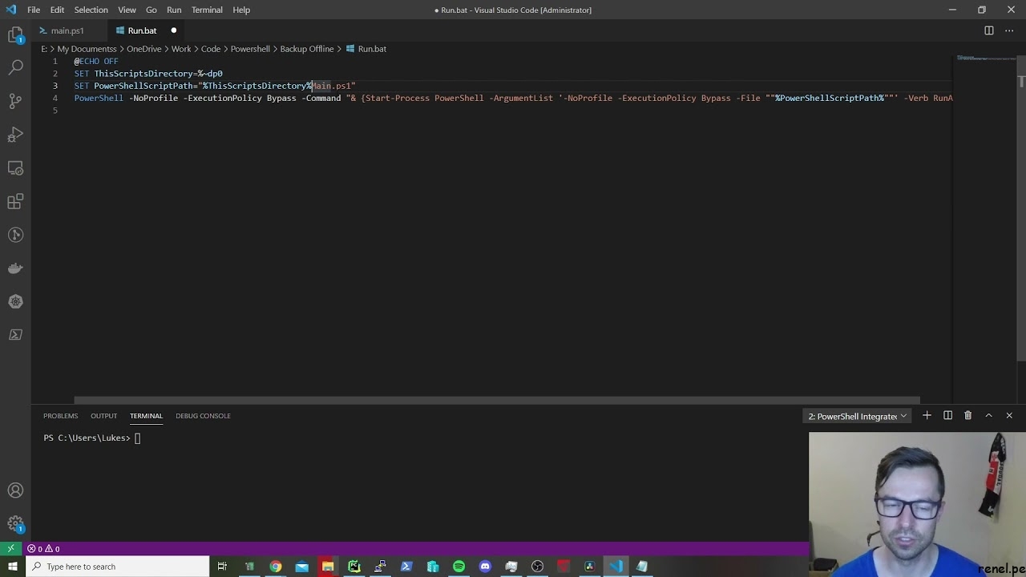Screen dimensions: 1026x577
Task: Open the Source Control view
Action: coord(15,101)
